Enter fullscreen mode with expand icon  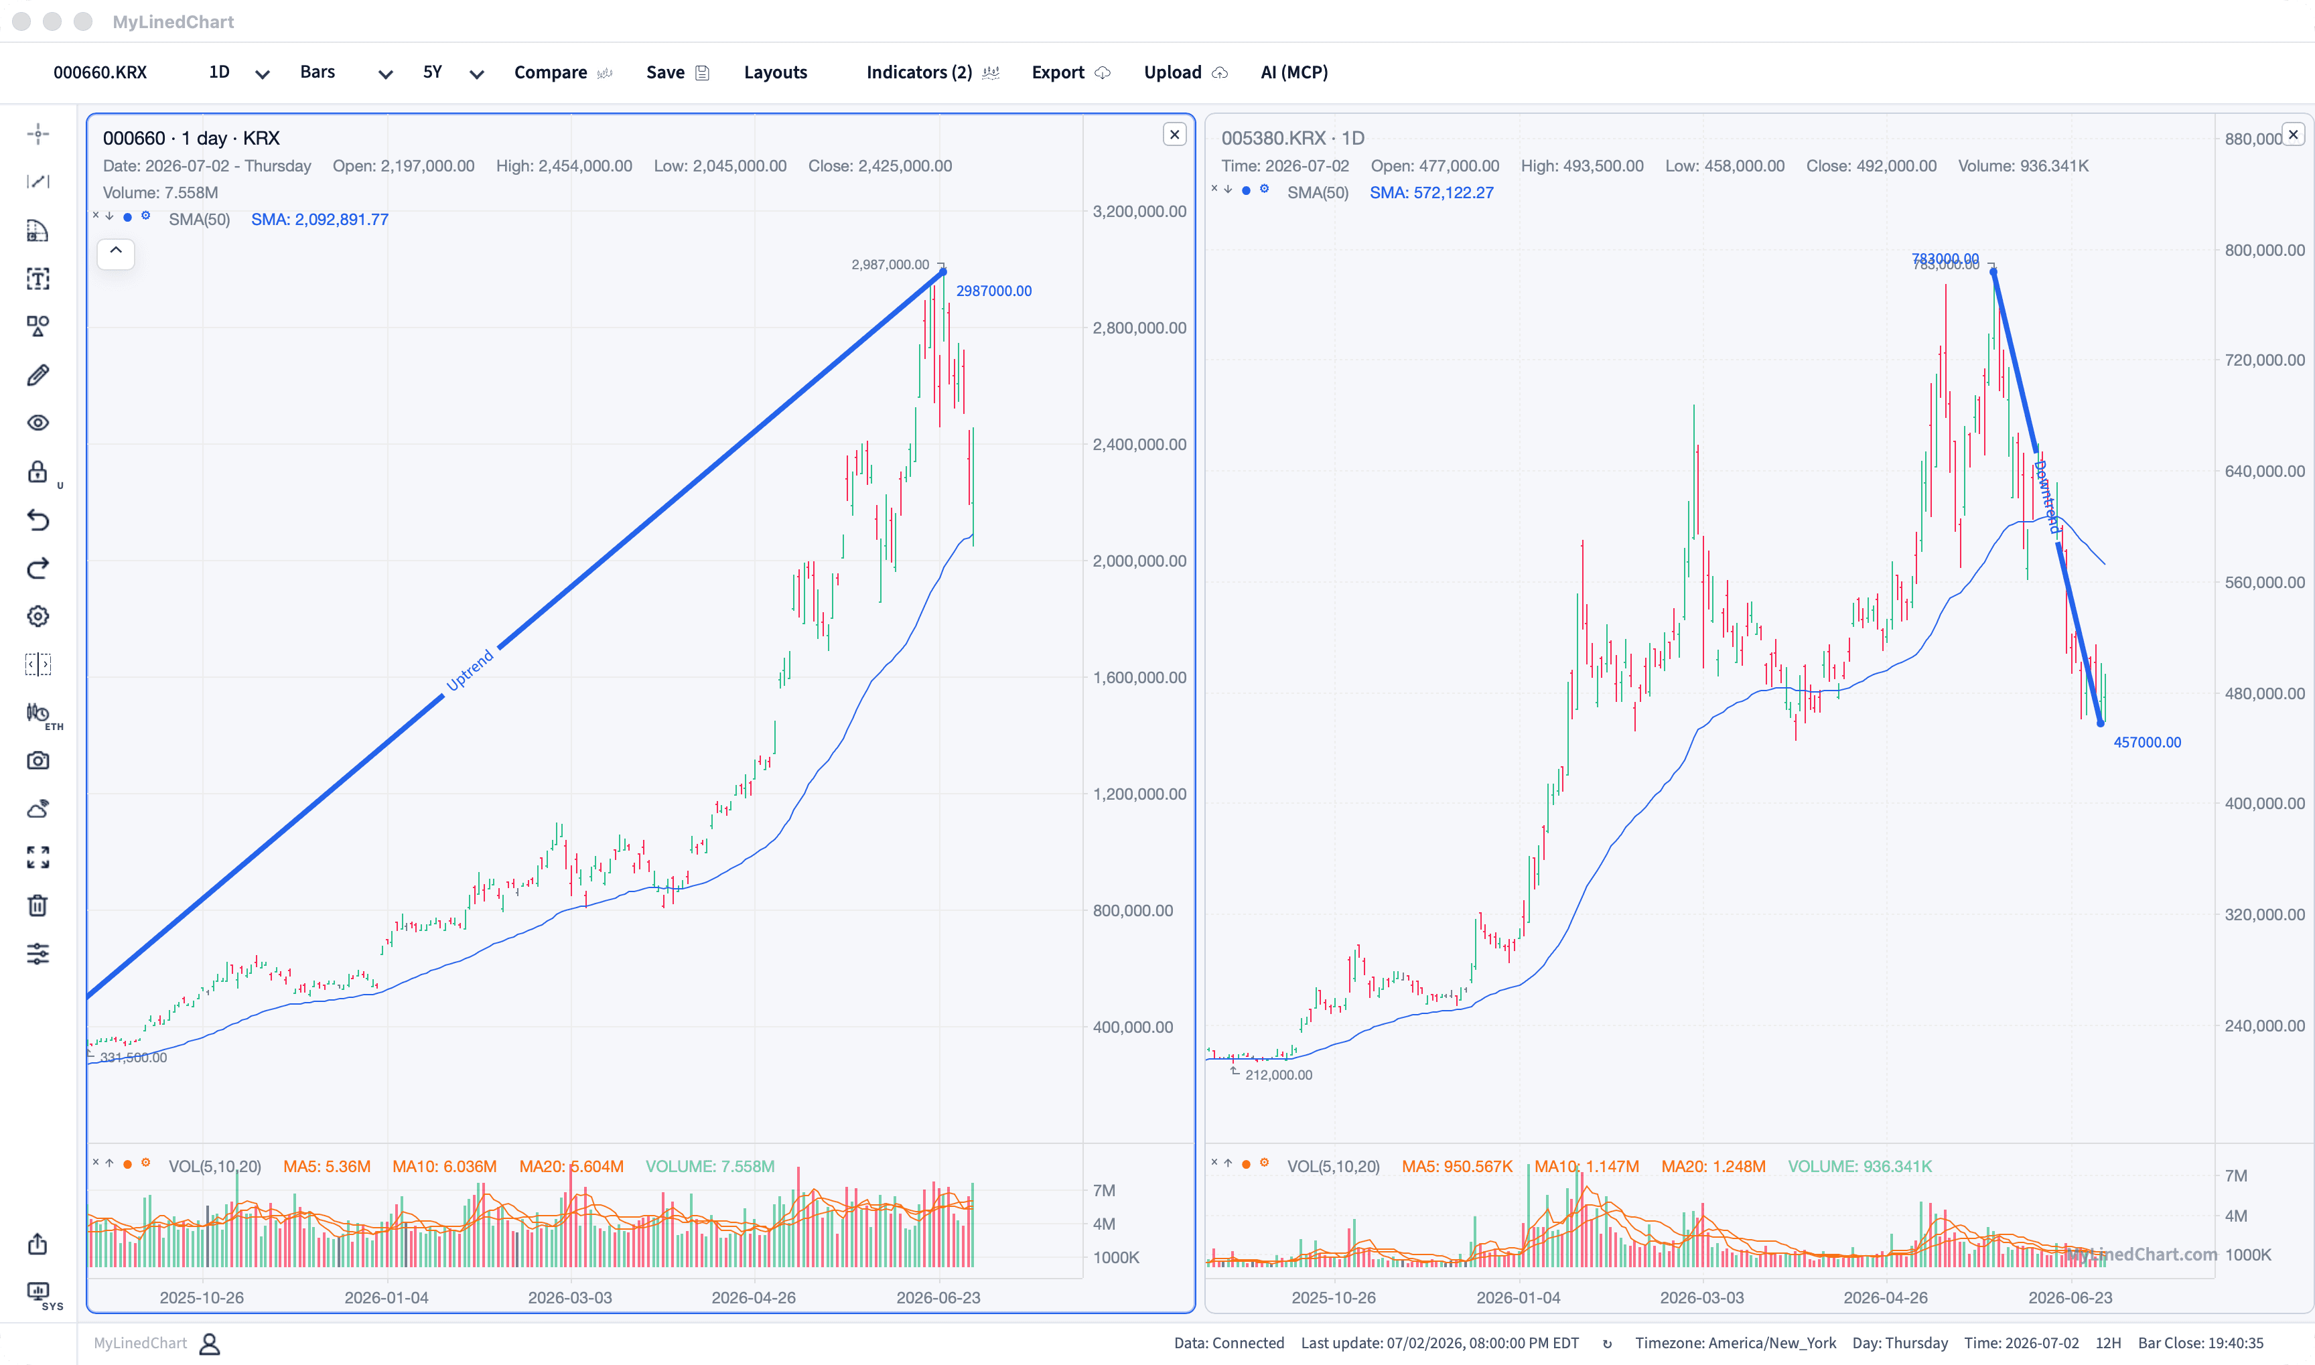(38, 857)
